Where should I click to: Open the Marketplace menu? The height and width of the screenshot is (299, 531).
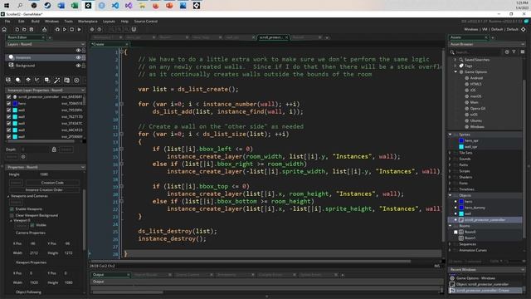[x=88, y=22]
